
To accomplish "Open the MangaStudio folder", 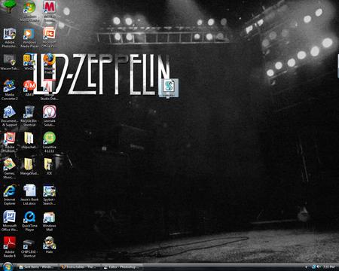I will pos(29,166).
